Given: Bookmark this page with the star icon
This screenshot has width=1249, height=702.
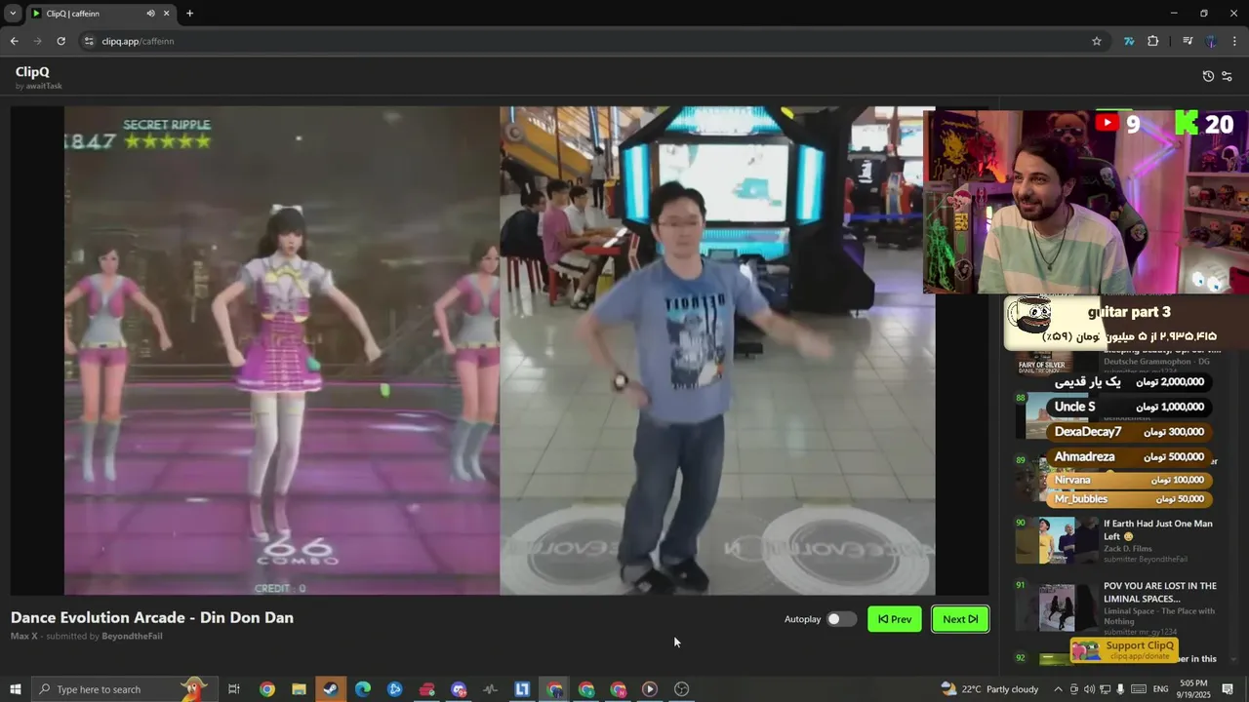Looking at the screenshot, I should click(x=1097, y=41).
